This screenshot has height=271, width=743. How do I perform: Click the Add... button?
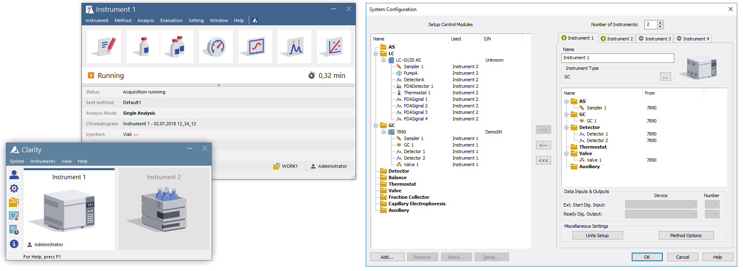click(x=387, y=257)
